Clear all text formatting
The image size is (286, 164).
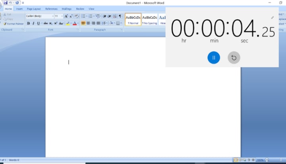[77, 16]
